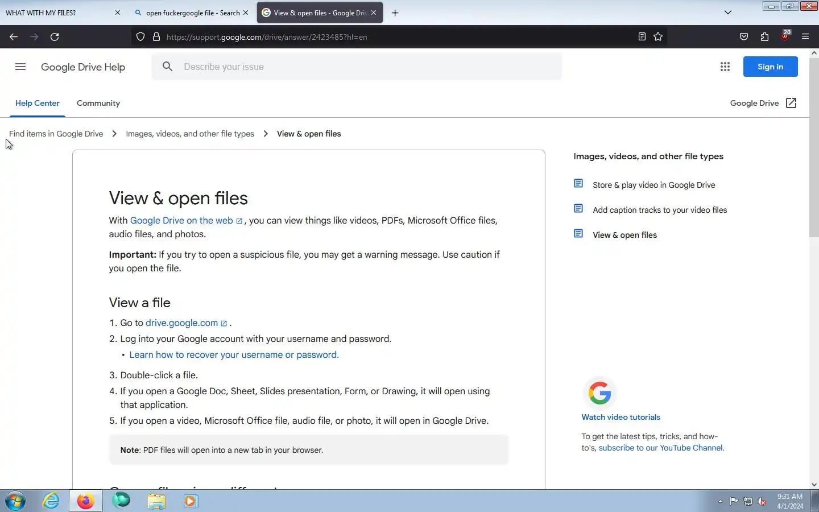Switch to the Community tab

[x=98, y=104]
